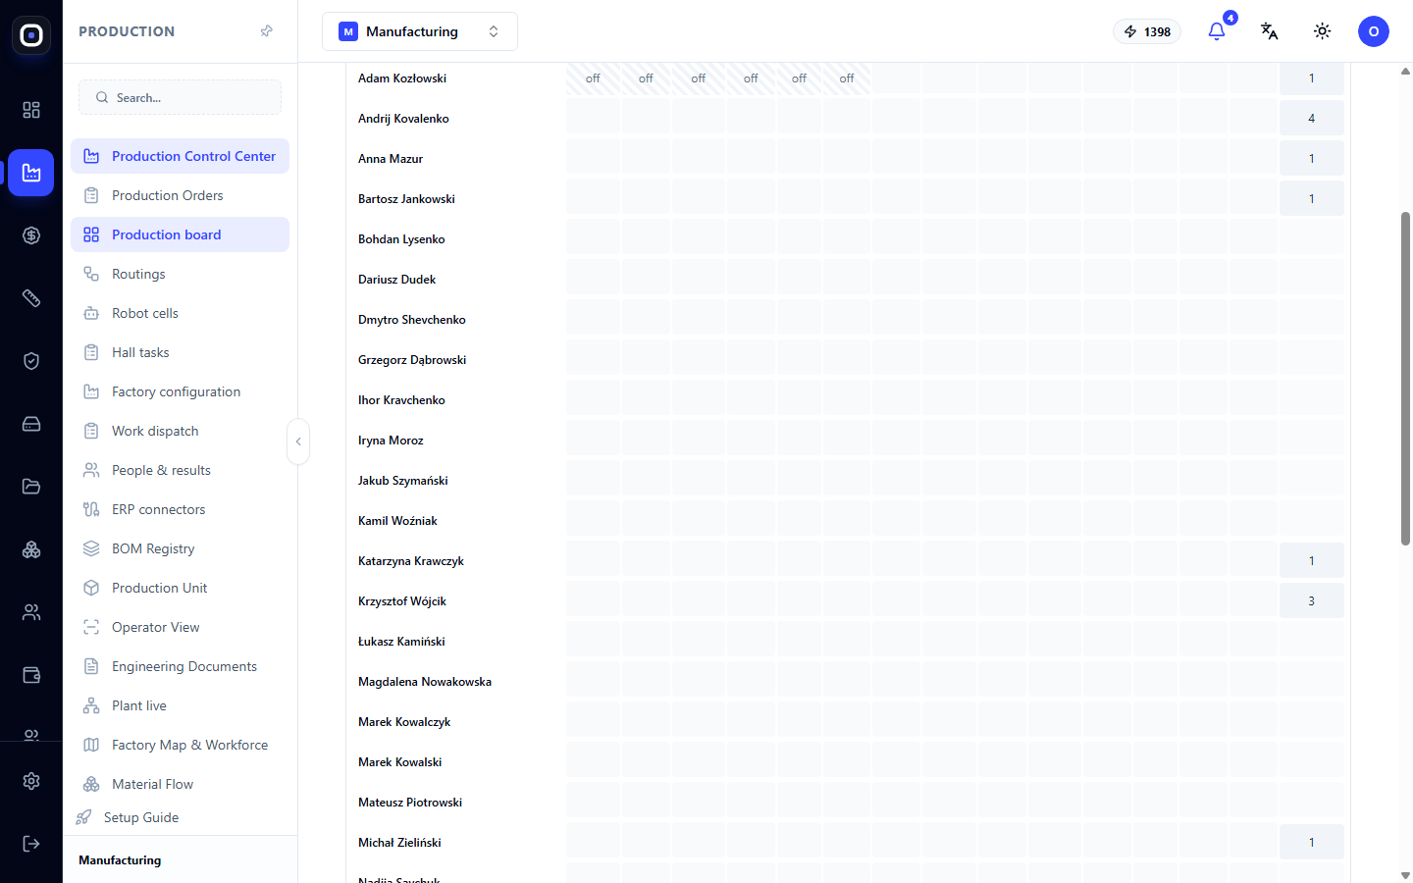Screen dimensions: 1413x883
Task: Select the production chart icon in the left rail
Action: 31,173
